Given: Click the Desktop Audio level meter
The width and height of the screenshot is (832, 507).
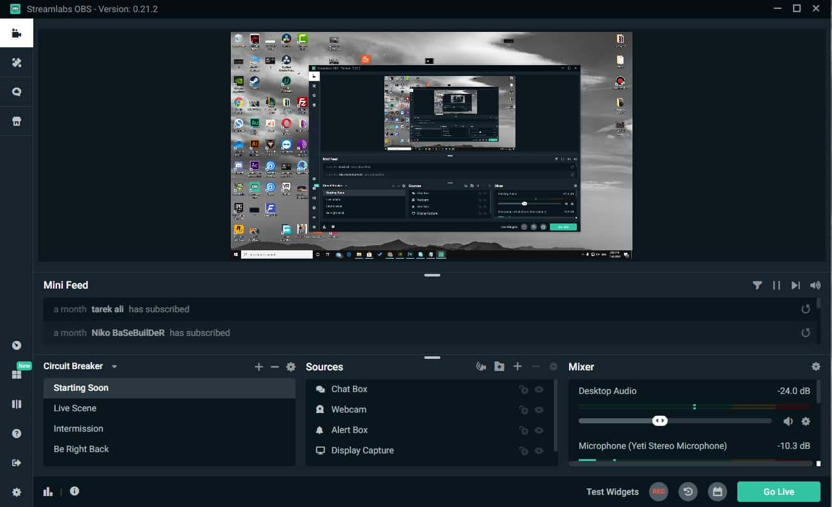Looking at the screenshot, I should pyautogui.click(x=695, y=406).
